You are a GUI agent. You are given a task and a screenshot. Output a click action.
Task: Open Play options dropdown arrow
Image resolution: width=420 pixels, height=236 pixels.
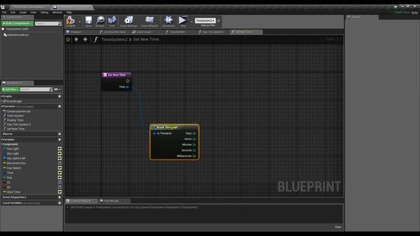point(192,22)
